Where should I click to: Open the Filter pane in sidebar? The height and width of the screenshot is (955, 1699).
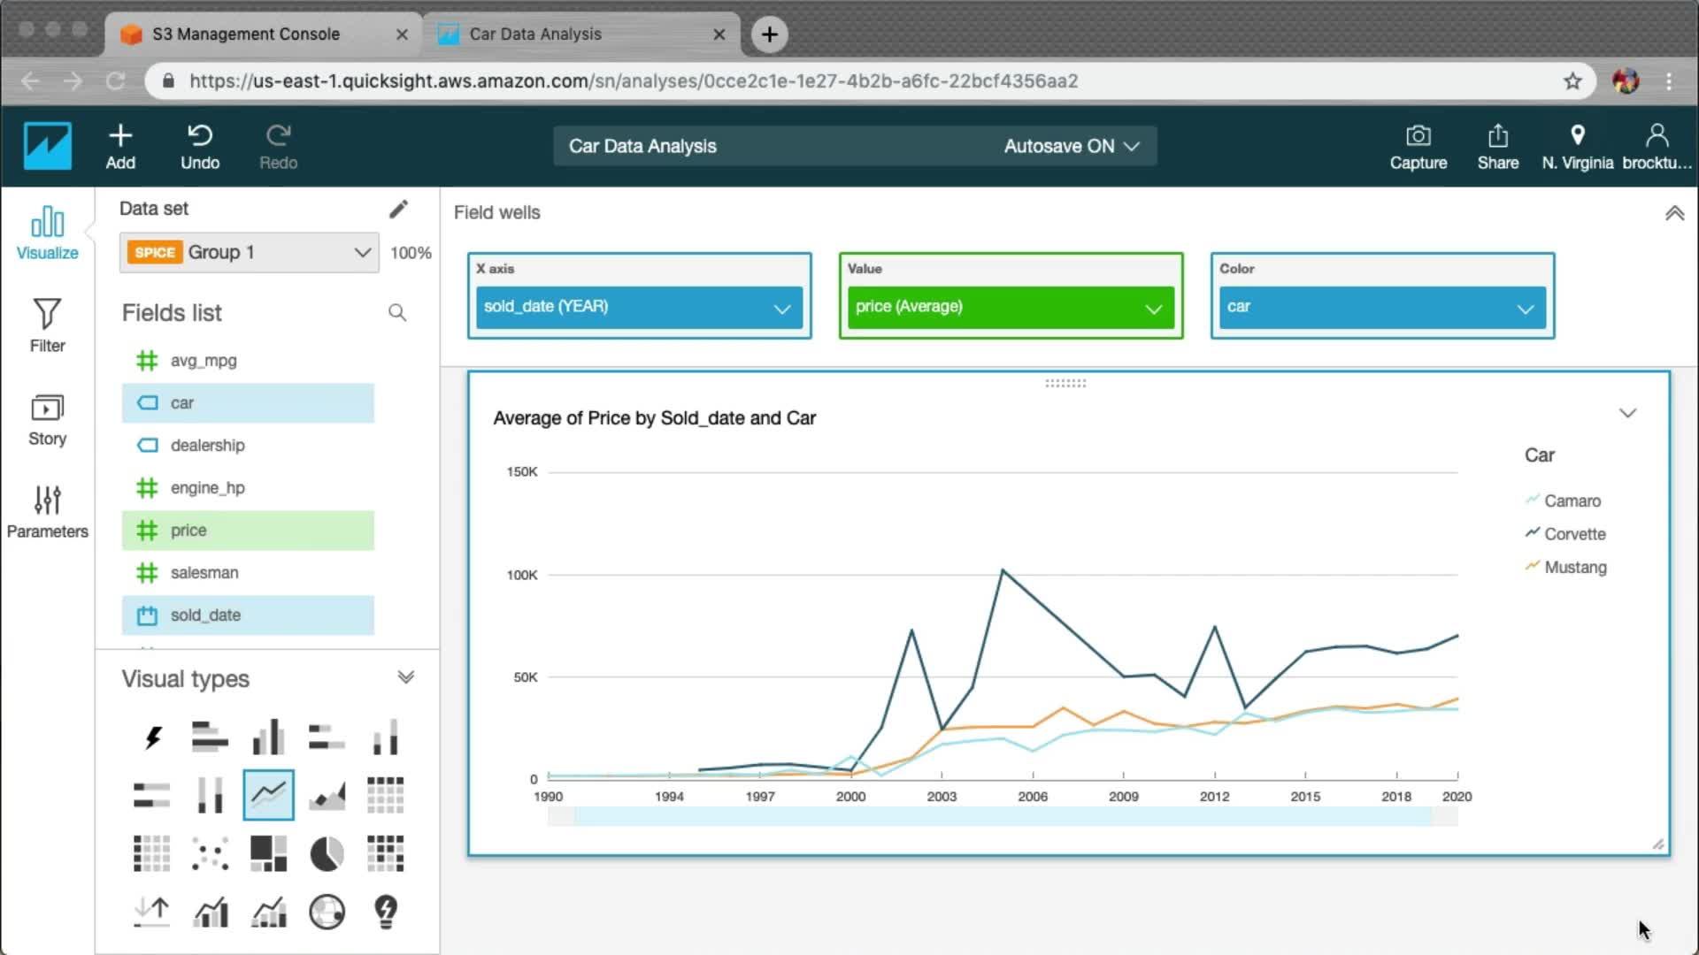point(47,325)
